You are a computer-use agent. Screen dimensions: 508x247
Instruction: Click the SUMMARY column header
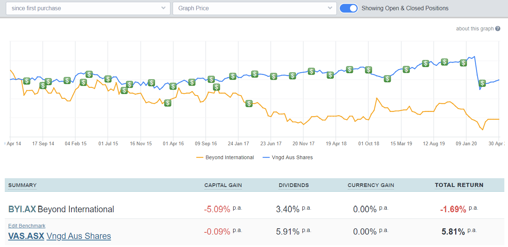[22, 185]
